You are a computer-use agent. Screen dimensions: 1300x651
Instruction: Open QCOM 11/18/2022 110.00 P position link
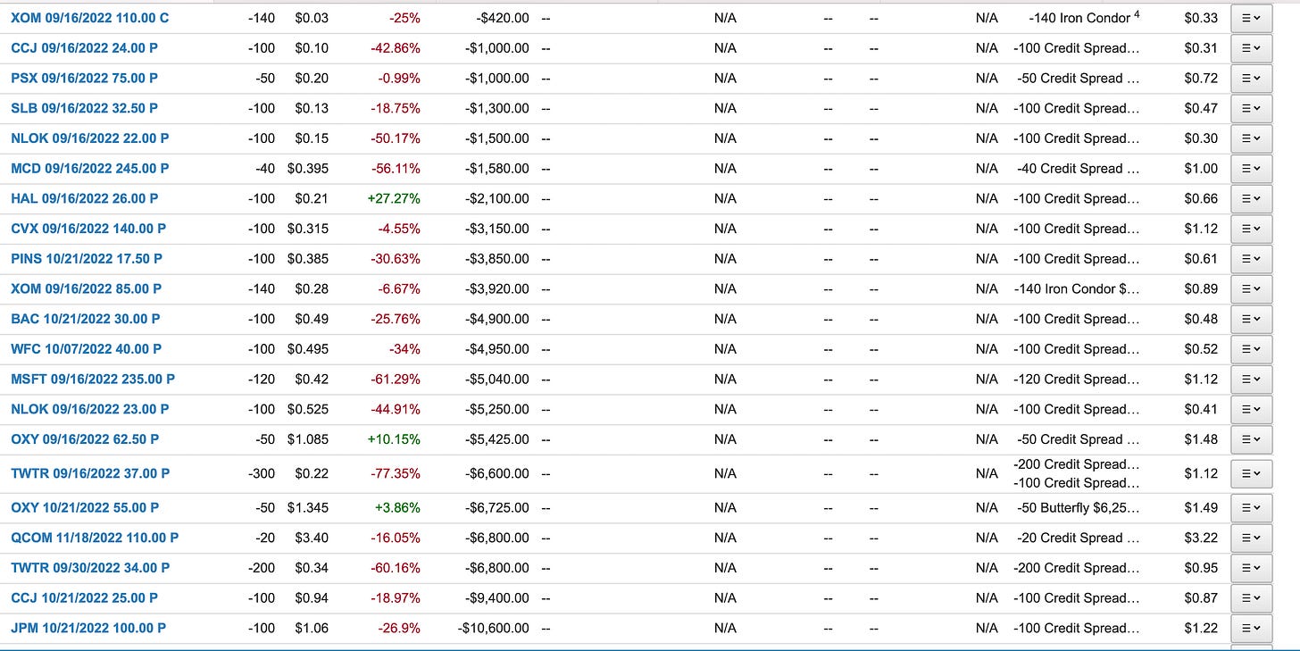(x=95, y=538)
